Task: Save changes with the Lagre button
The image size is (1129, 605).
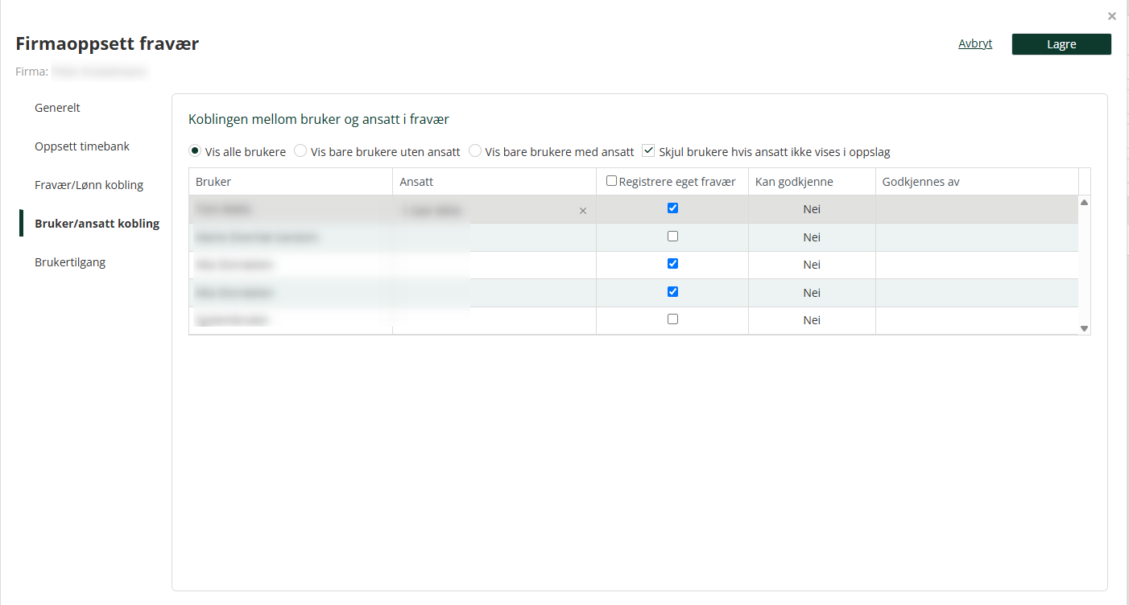Action: (x=1061, y=44)
